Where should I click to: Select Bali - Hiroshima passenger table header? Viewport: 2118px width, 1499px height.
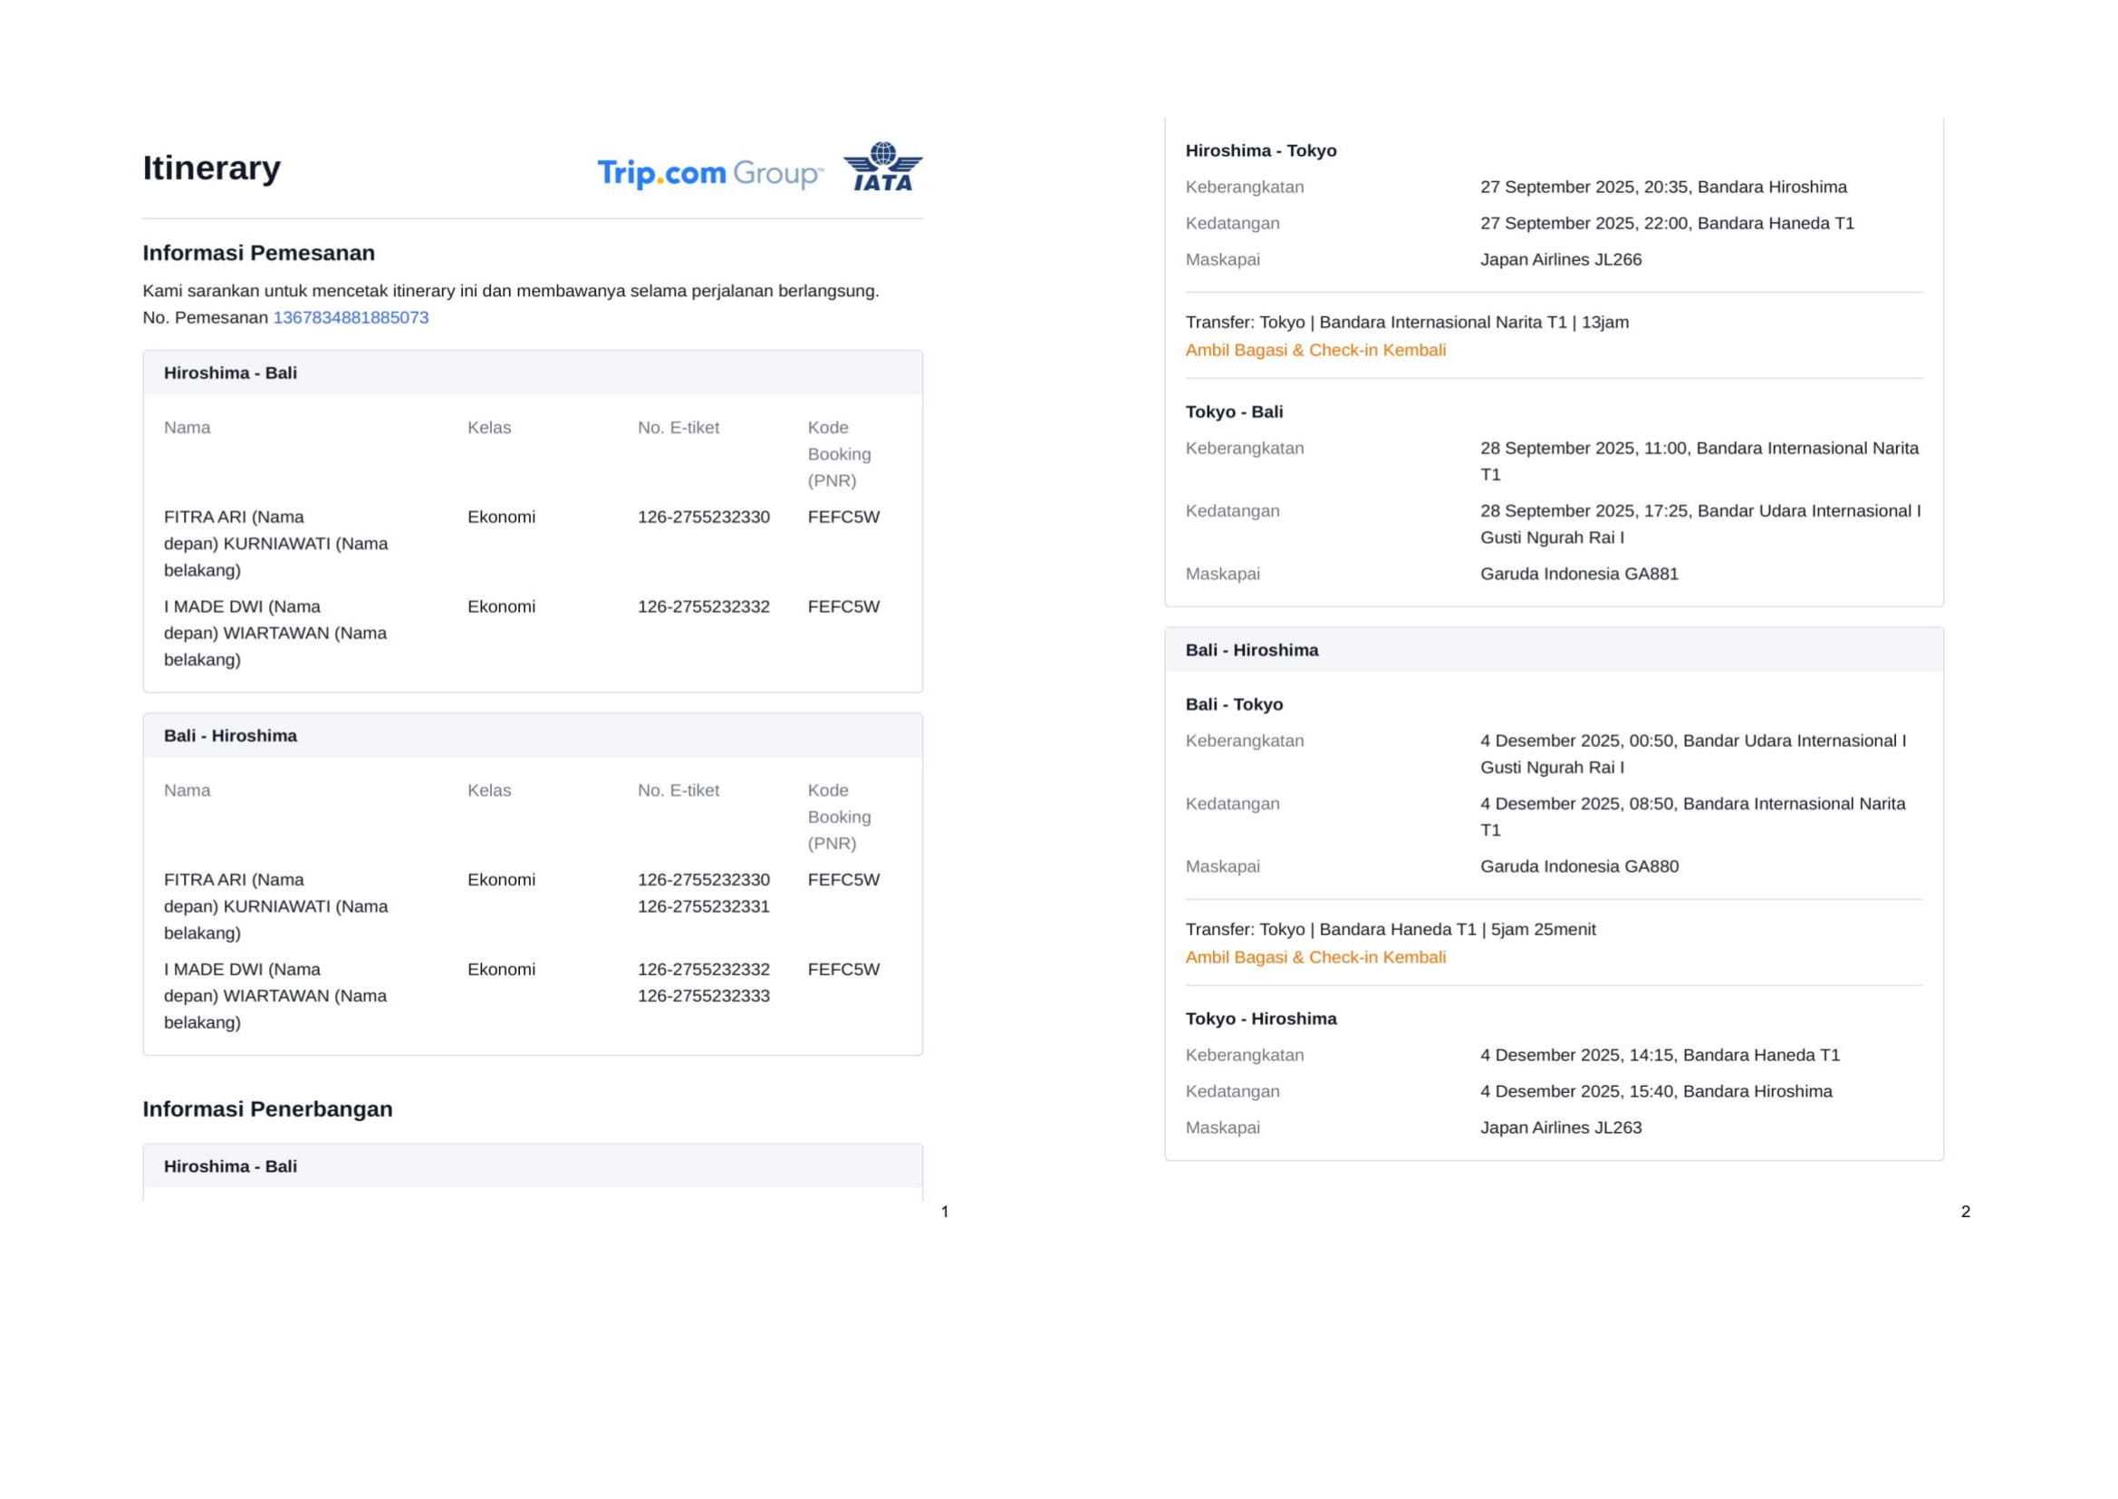tap(231, 736)
